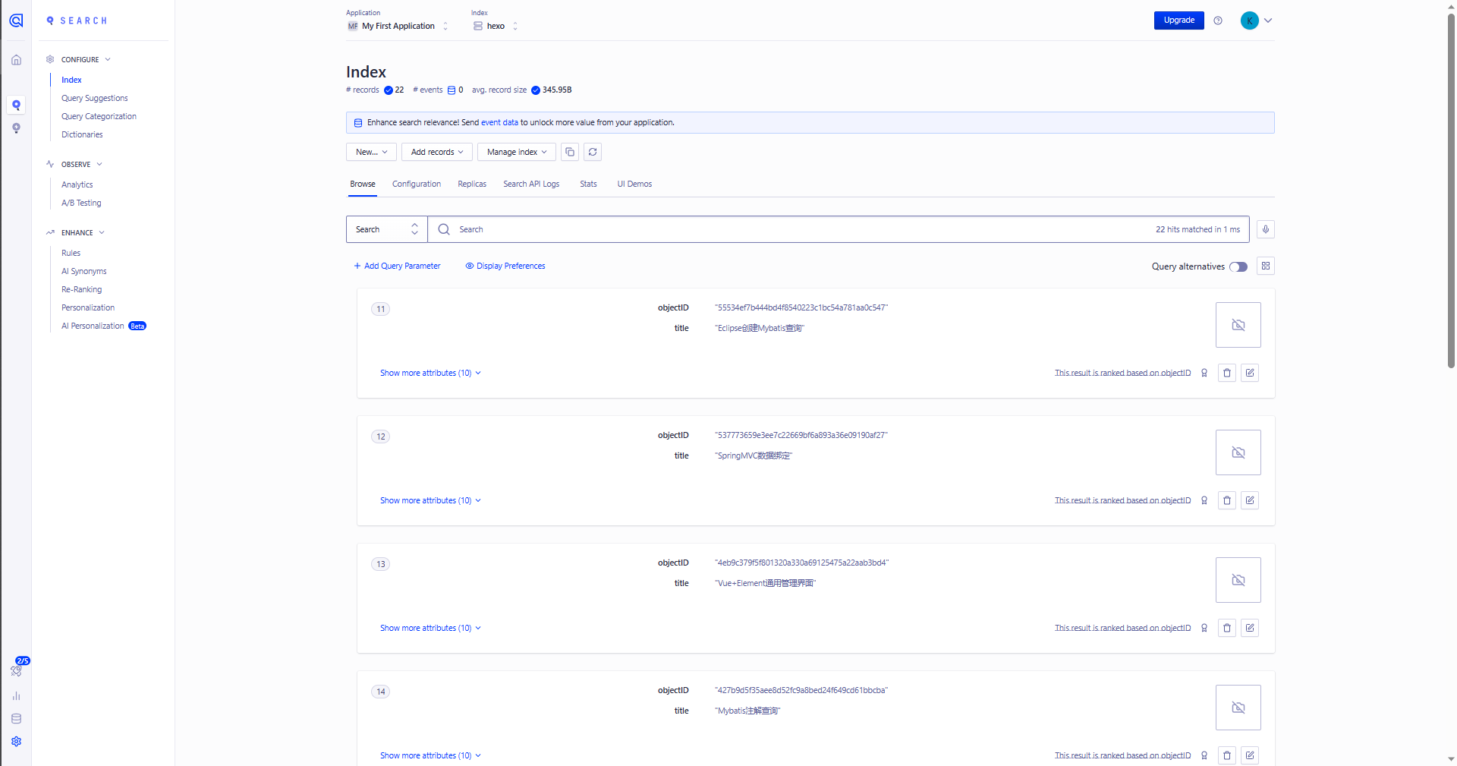This screenshot has height=766, width=1457.
Task: Click the voice search microphone icon
Action: pos(1266,229)
